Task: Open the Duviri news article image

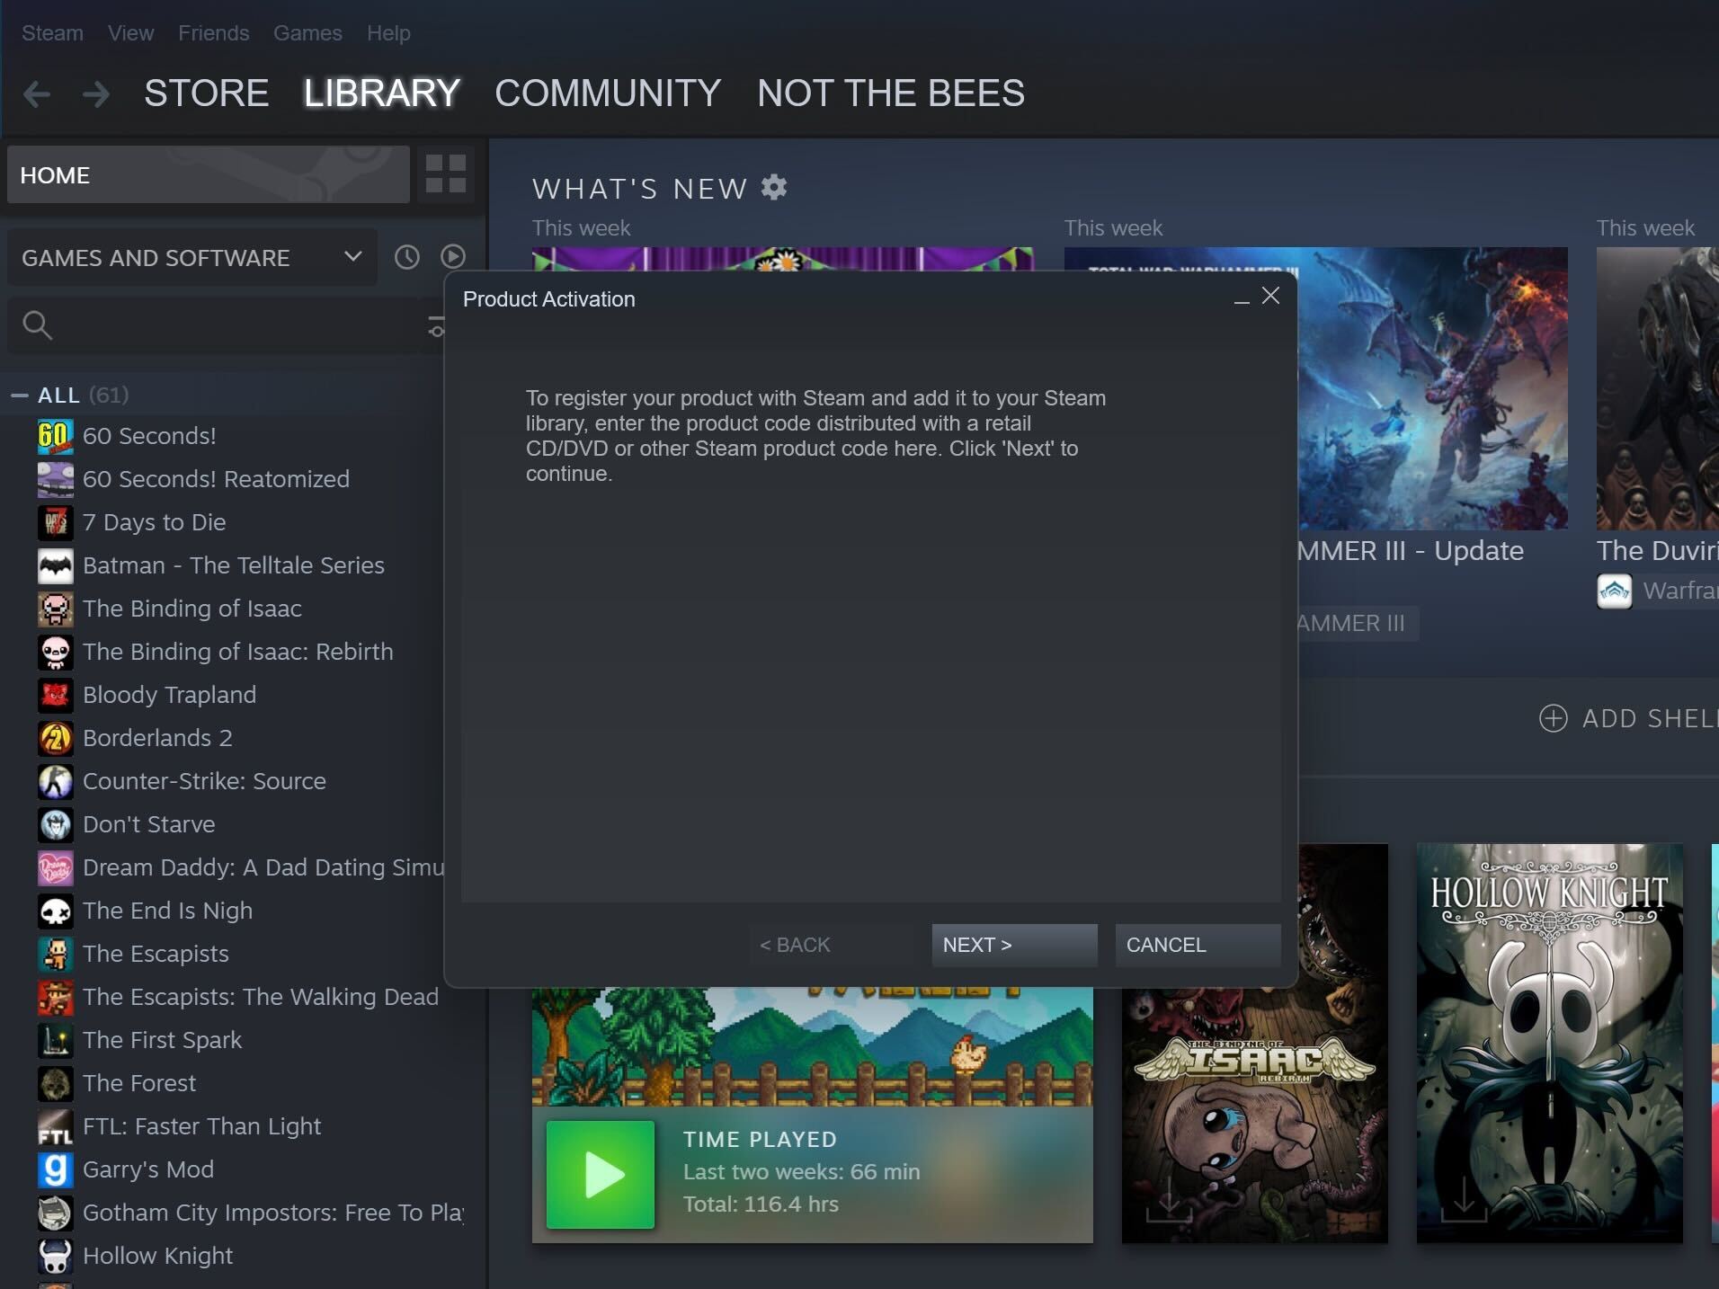Action: tap(1657, 388)
